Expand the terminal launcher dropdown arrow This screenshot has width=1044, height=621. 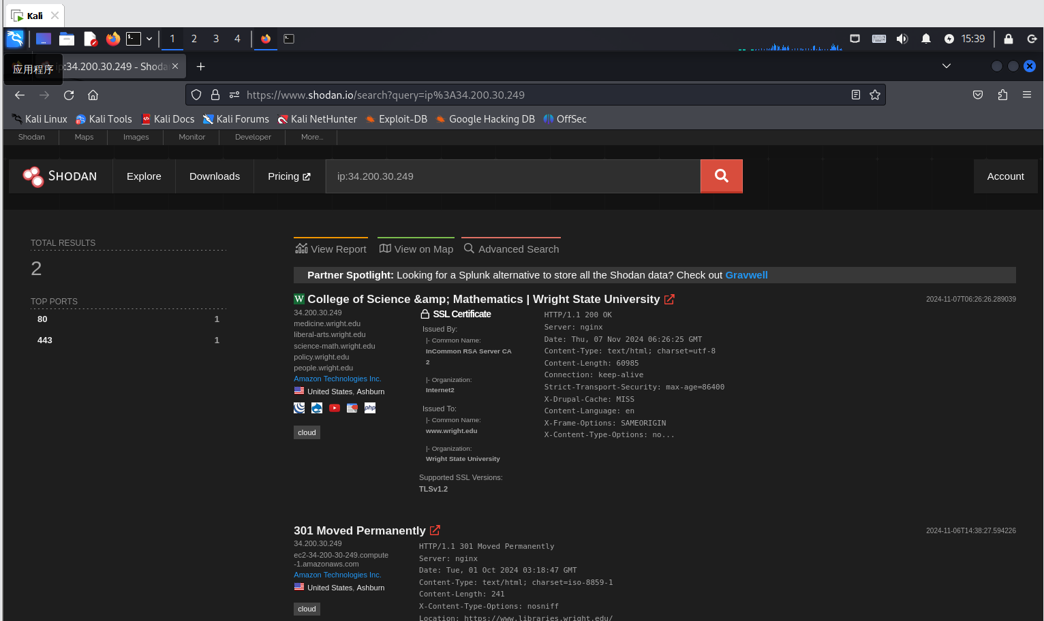tap(149, 39)
